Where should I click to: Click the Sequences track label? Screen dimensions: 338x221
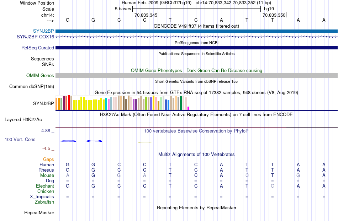pyautogui.click(x=42, y=59)
